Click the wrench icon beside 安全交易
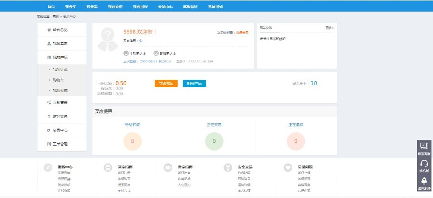Viewport: 433px width, 198px height. (x=228, y=168)
